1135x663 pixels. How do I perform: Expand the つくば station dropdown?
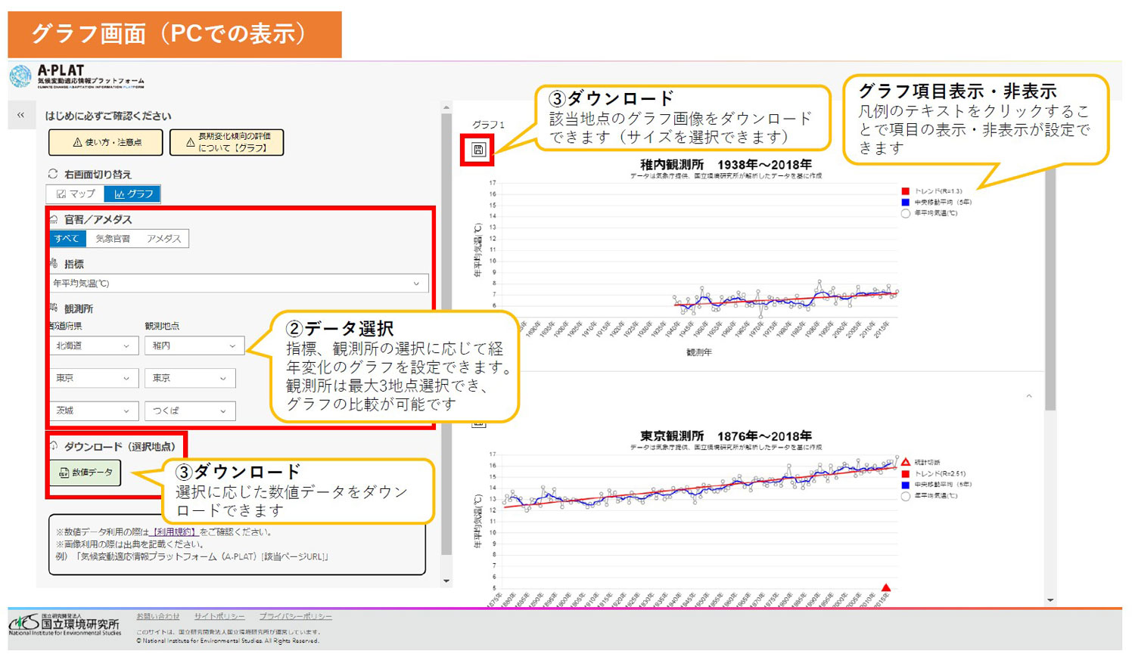tap(189, 411)
